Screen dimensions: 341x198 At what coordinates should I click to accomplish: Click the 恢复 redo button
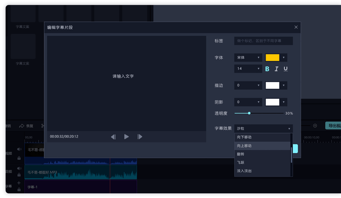coord(26,126)
